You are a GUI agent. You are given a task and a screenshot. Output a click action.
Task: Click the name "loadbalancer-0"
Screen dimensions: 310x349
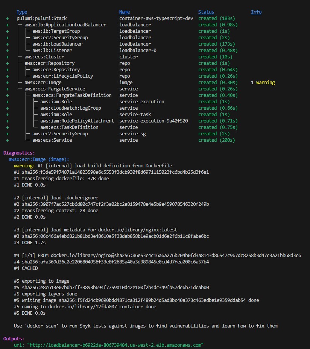(x=138, y=50)
